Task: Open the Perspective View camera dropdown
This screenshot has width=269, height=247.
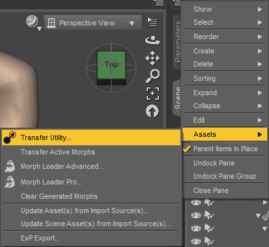Action: [x=93, y=23]
